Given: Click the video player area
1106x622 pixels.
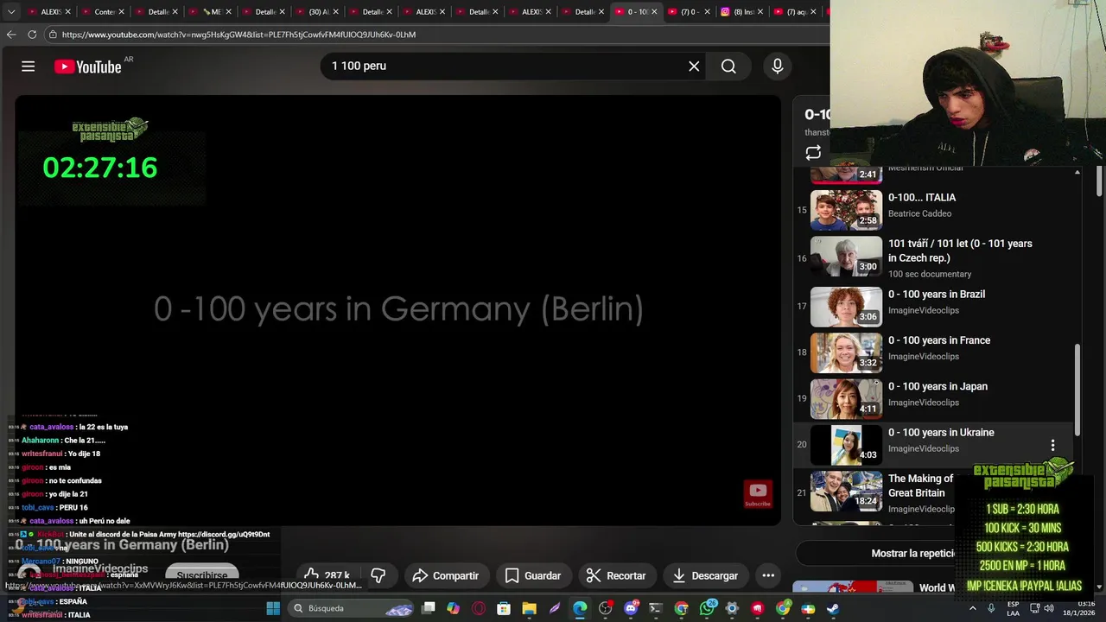Looking at the screenshot, I should [397, 309].
